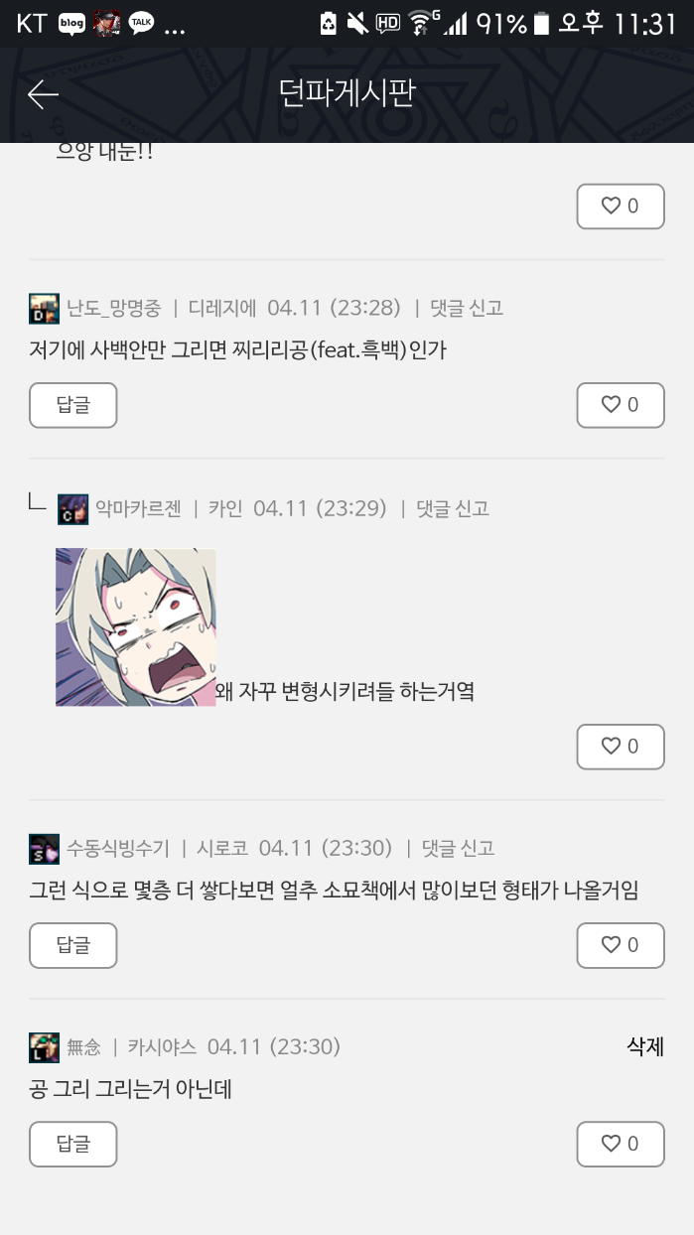Report 수동식빙수기's comment via 댓글 신고

(x=458, y=848)
